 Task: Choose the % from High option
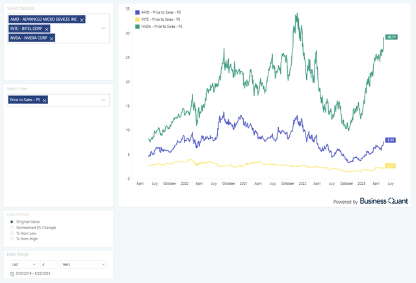coord(11,240)
